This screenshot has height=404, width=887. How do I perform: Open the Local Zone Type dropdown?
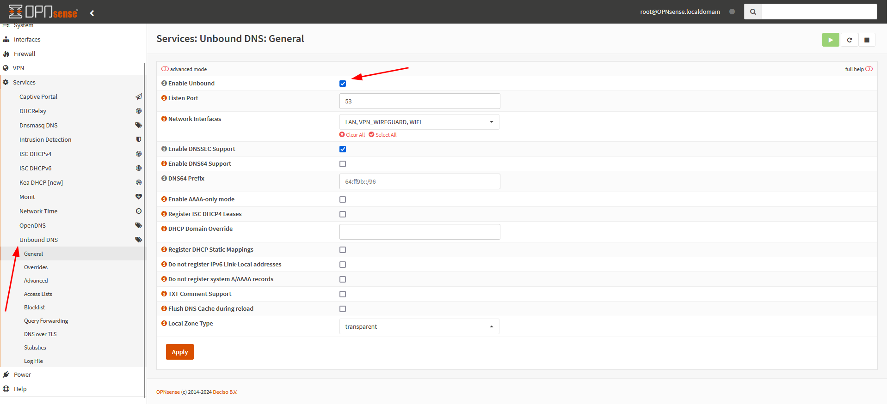click(419, 326)
